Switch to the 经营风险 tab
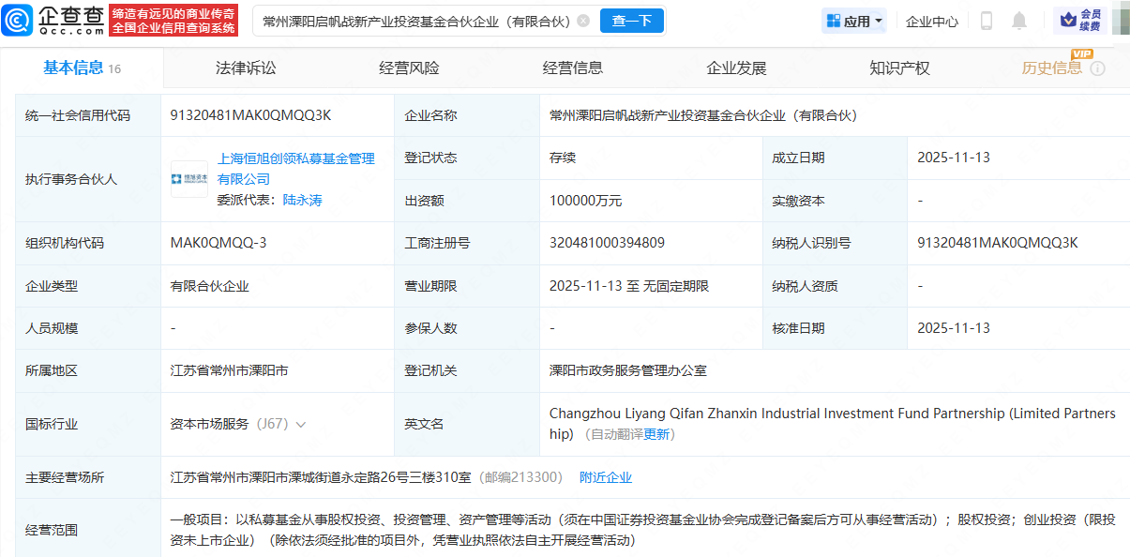 coord(409,68)
